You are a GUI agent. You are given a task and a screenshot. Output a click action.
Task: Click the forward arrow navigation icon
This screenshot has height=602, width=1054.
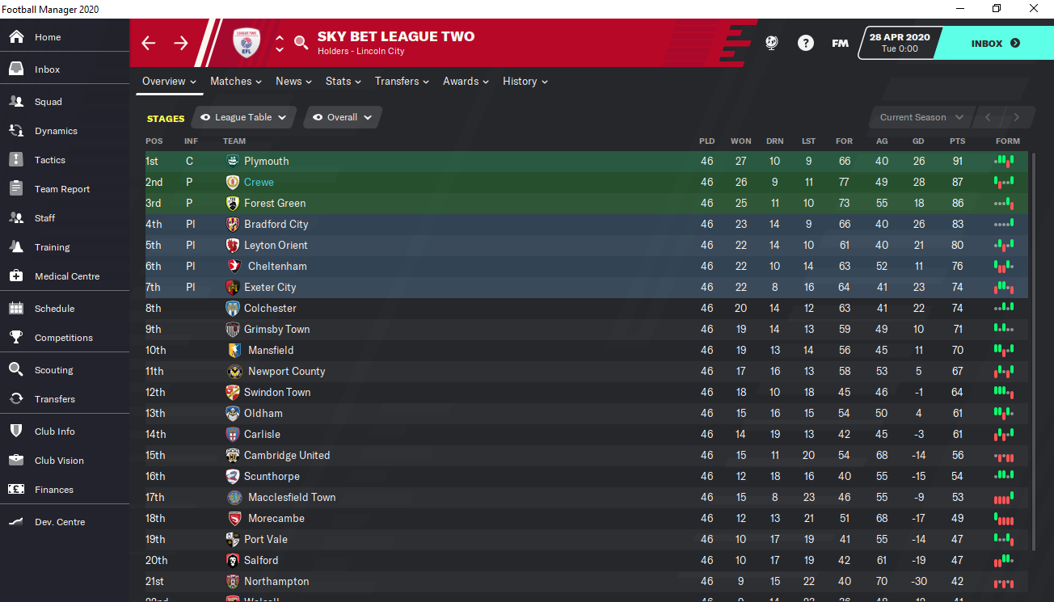pyautogui.click(x=181, y=43)
